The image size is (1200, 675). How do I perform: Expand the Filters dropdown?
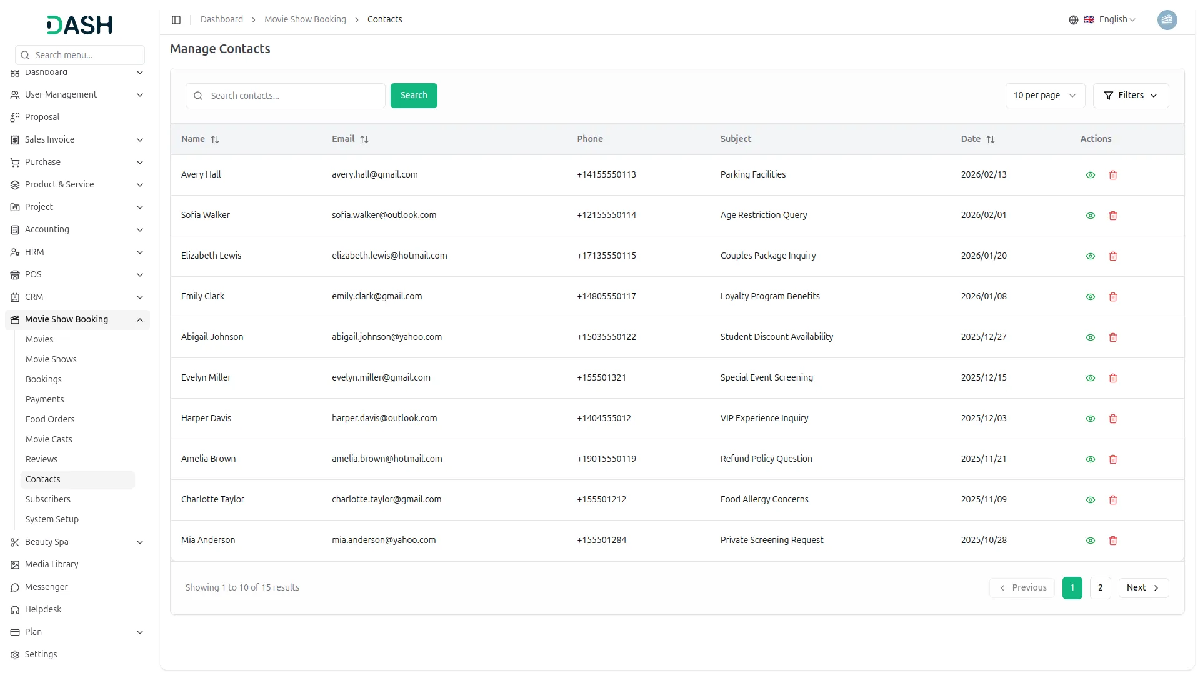(x=1131, y=95)
